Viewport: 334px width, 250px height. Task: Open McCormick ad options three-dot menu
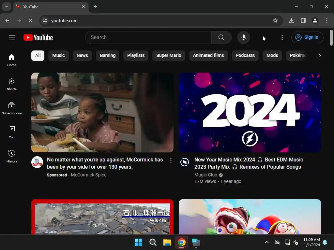[x=171, y=160]
